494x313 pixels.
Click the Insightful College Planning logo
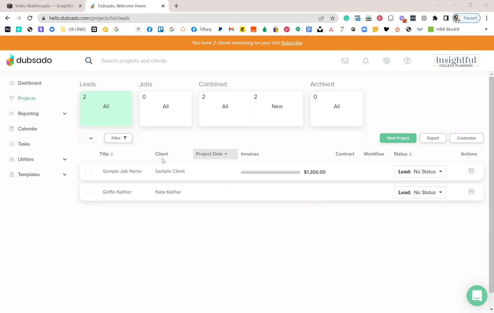456,61
